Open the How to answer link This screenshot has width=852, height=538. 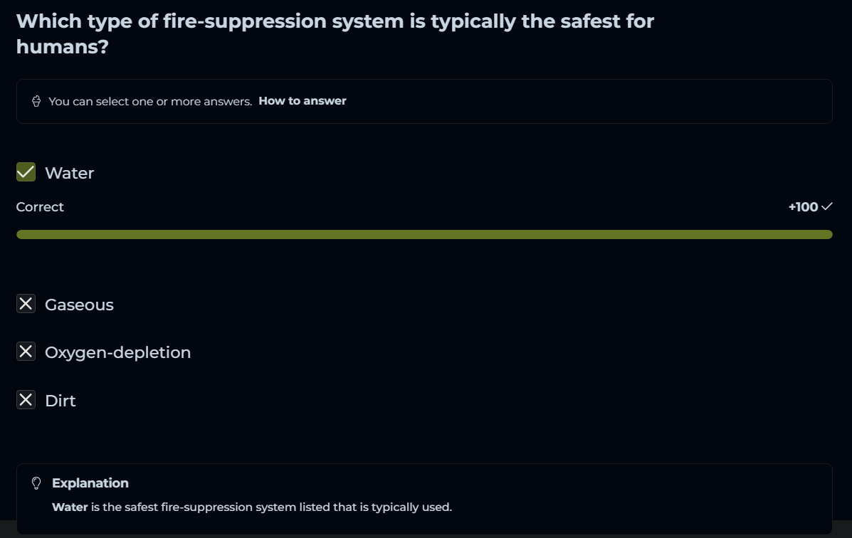(302, 101)
